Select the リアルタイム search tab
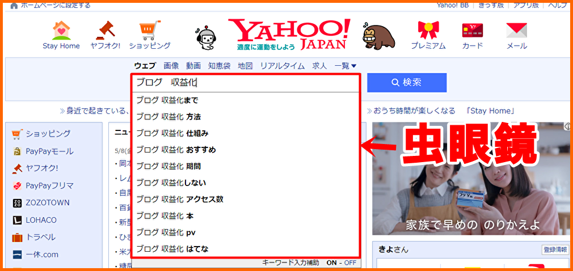The height and width of the screenshot is (271, 573). pyautogui.click(x=283, y=66)
